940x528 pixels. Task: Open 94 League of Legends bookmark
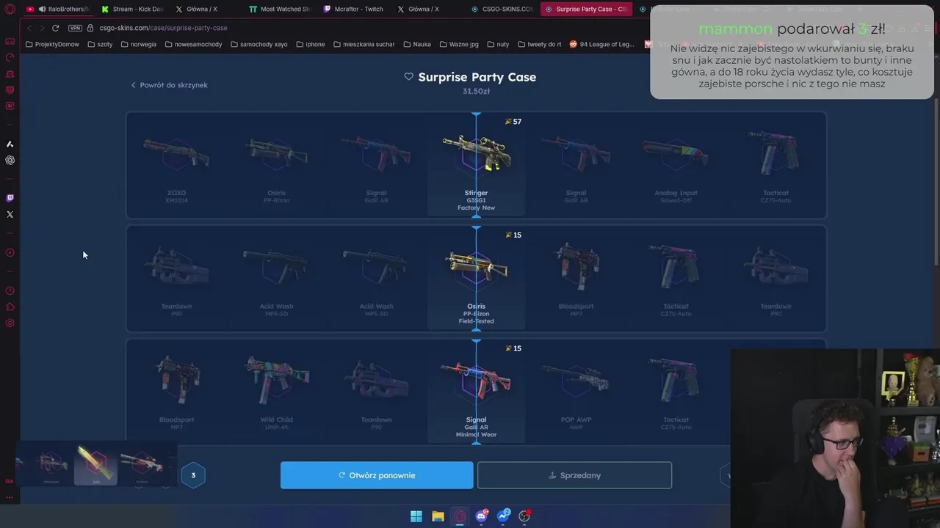(601, 44)
